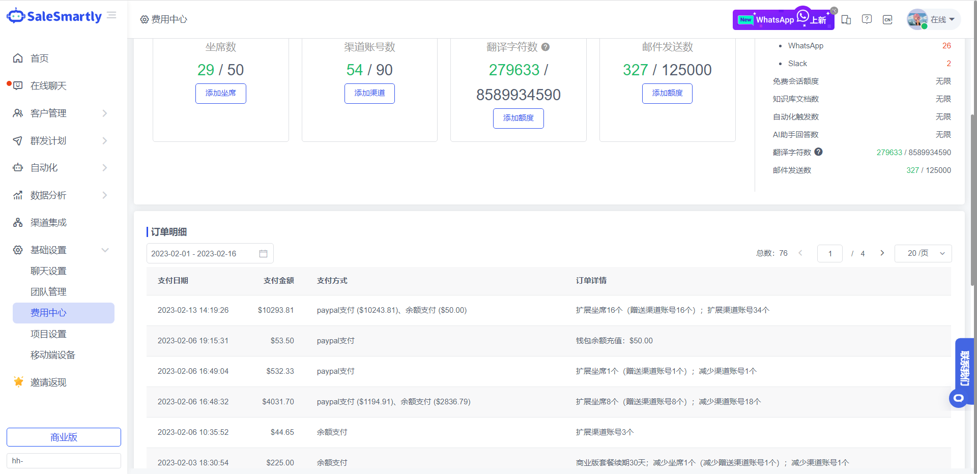Open the floating 联系我们 contact widget
This screenshot has width=977, height=474.
pyautogui.click(x=964, y=369)
